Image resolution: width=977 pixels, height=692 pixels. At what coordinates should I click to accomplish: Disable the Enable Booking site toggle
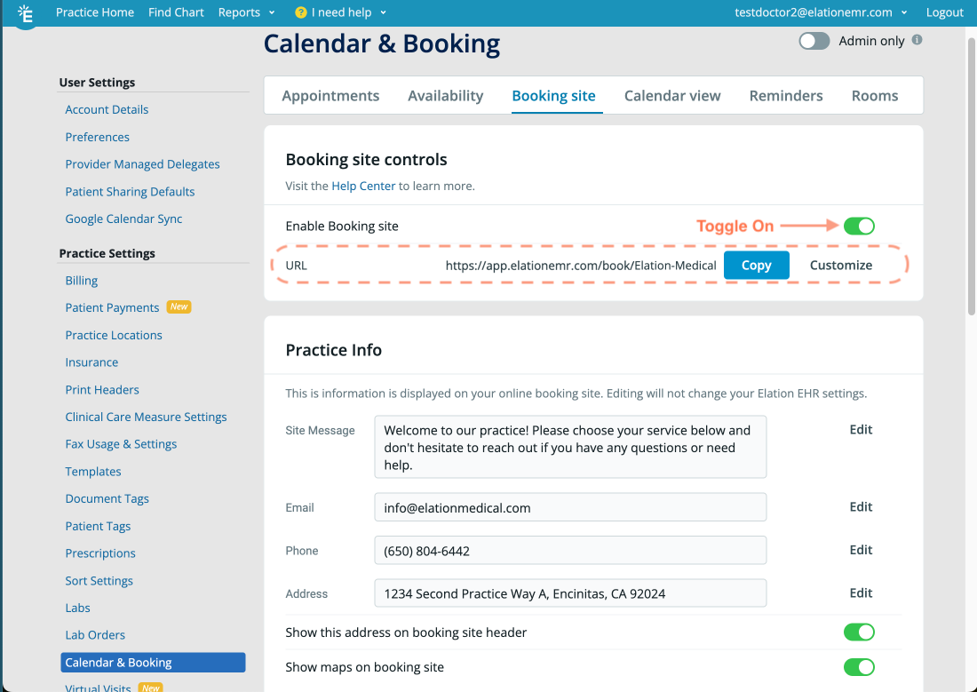click(859, 226)
